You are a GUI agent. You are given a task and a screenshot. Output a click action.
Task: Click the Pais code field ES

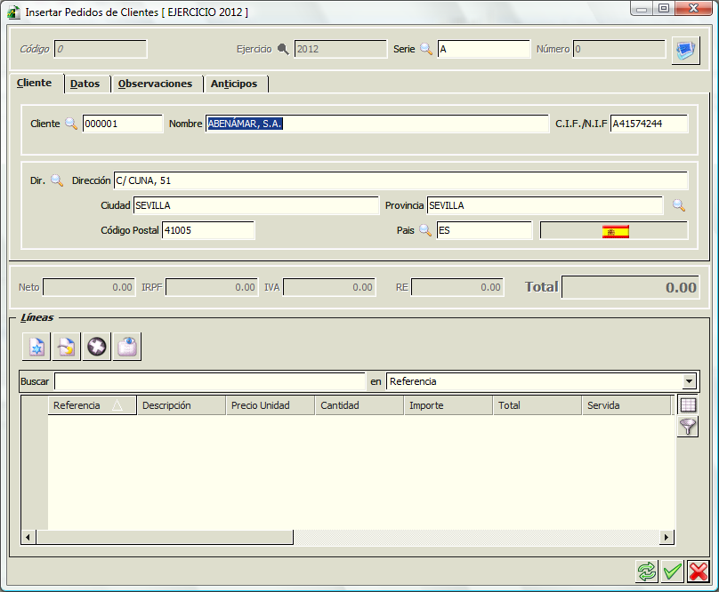484,230
